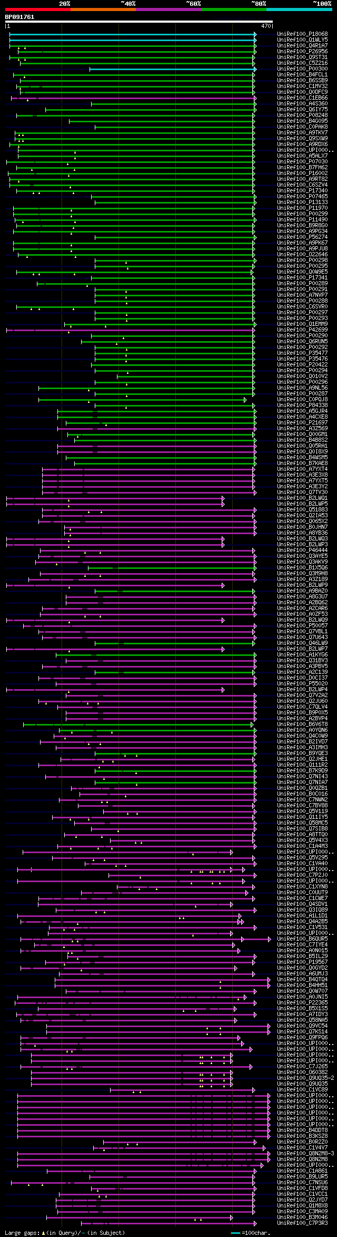Open hit UniRef100_B3M046

click(x=302, y=1217)
